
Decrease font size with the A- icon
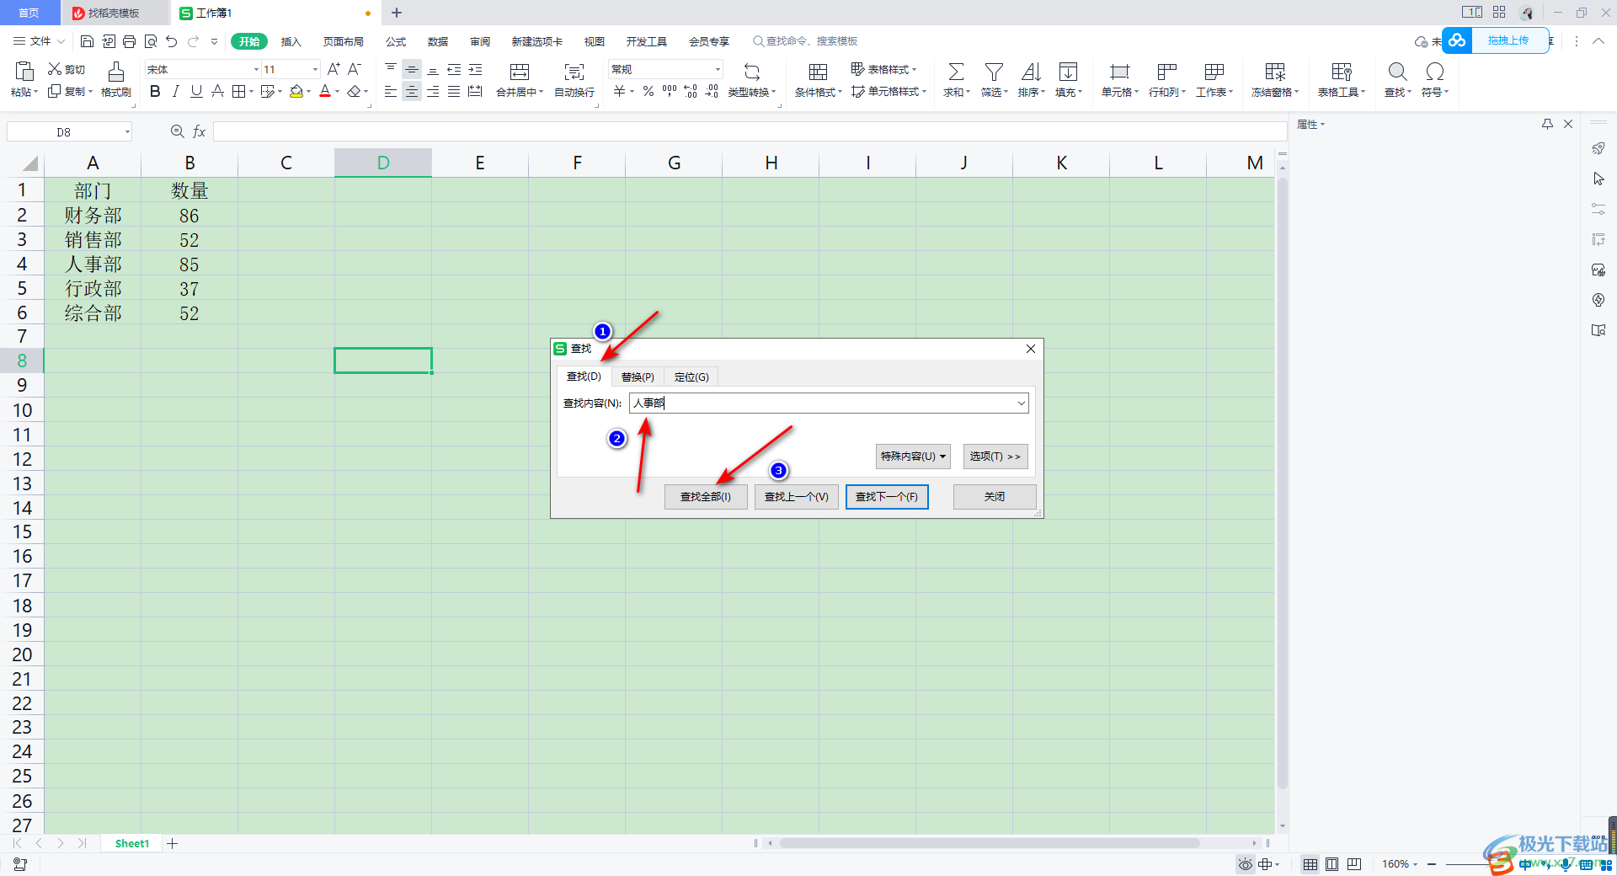(x=355, y=69)
